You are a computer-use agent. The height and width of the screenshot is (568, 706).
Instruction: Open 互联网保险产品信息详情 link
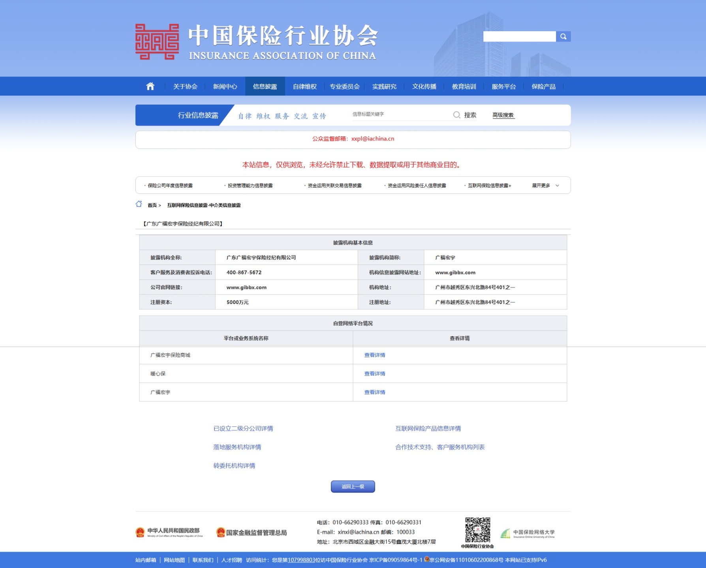coord(428,428)
